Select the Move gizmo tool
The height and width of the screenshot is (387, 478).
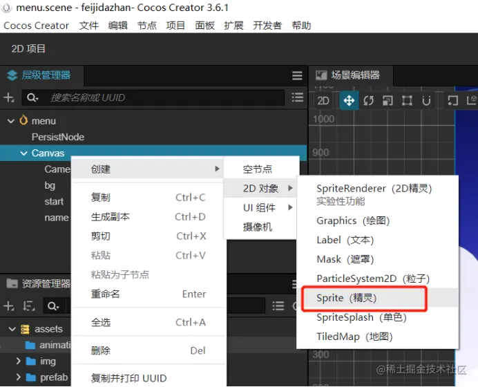[x=349, y=100]
